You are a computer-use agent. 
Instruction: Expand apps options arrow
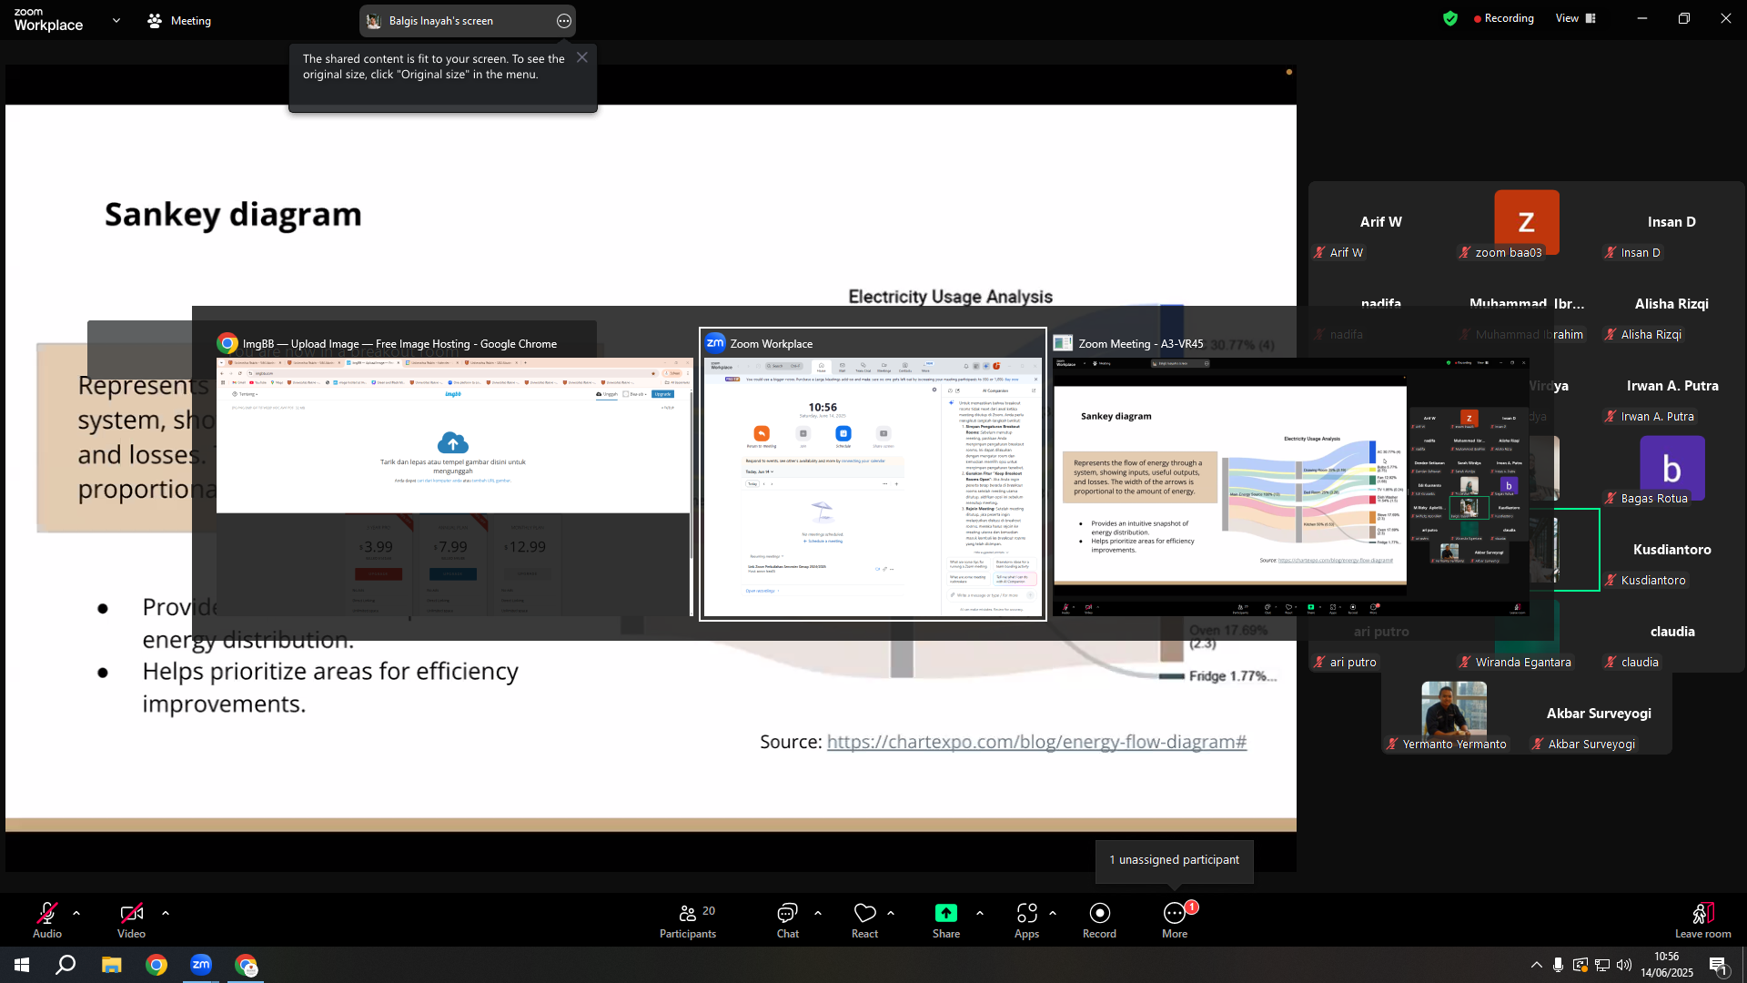(x=1053, y=912)
